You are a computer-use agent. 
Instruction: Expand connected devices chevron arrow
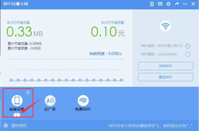28,92
